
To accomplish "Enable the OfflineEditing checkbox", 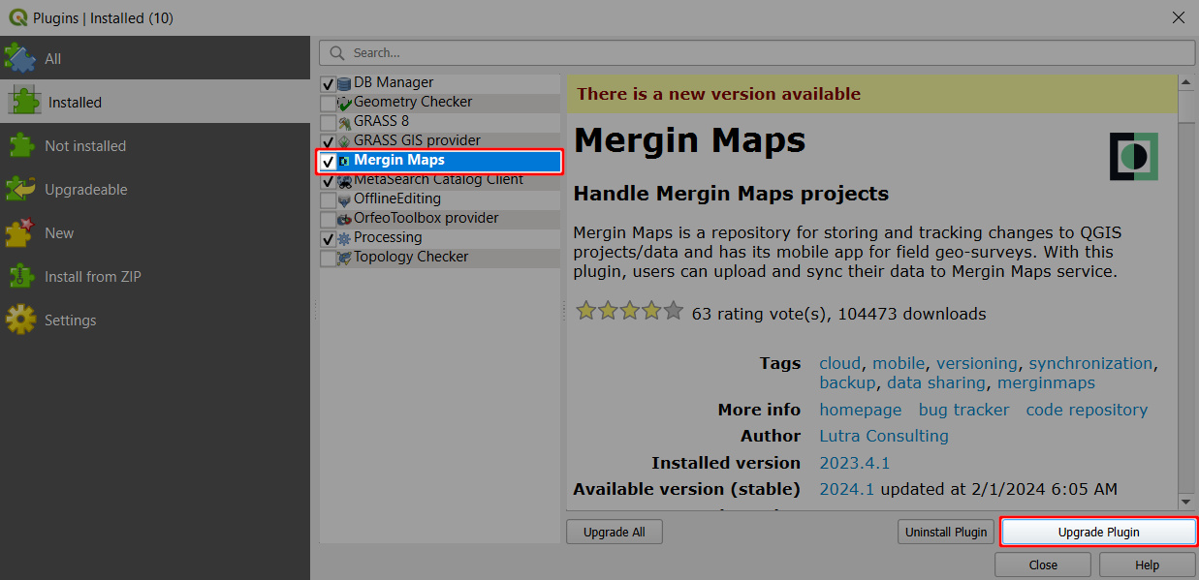I will tap(329, 200).
